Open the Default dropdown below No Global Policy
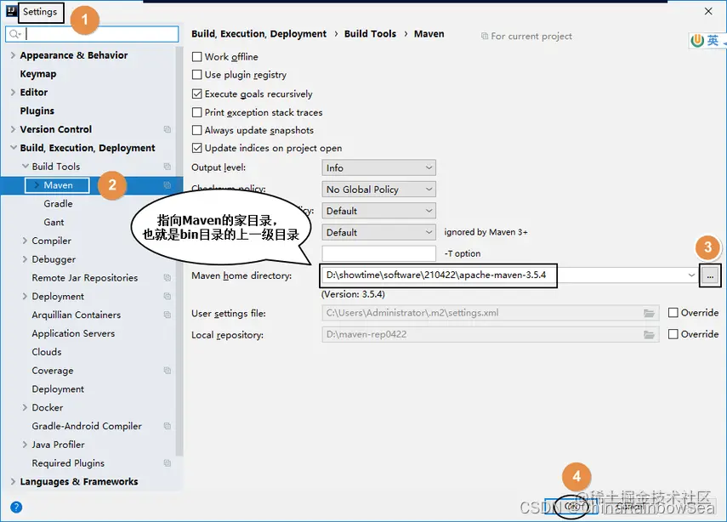This screenshot has height=522, width=727. click(x=378, y=211)
